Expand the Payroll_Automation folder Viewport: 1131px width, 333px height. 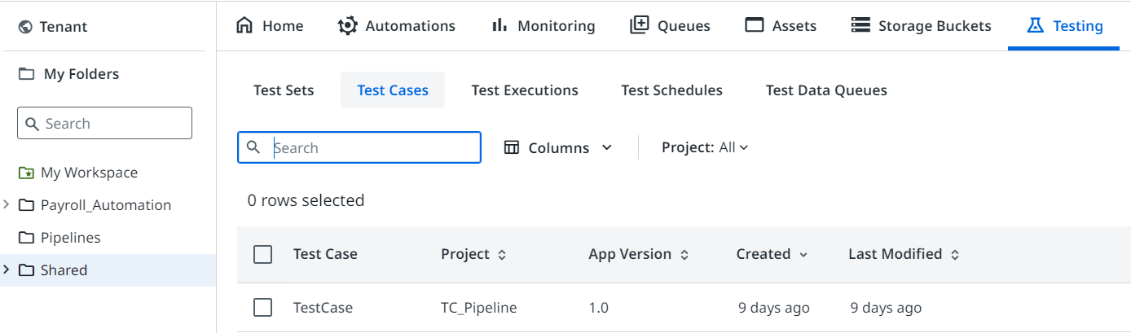pyautogui.click(x=7, y=204)
